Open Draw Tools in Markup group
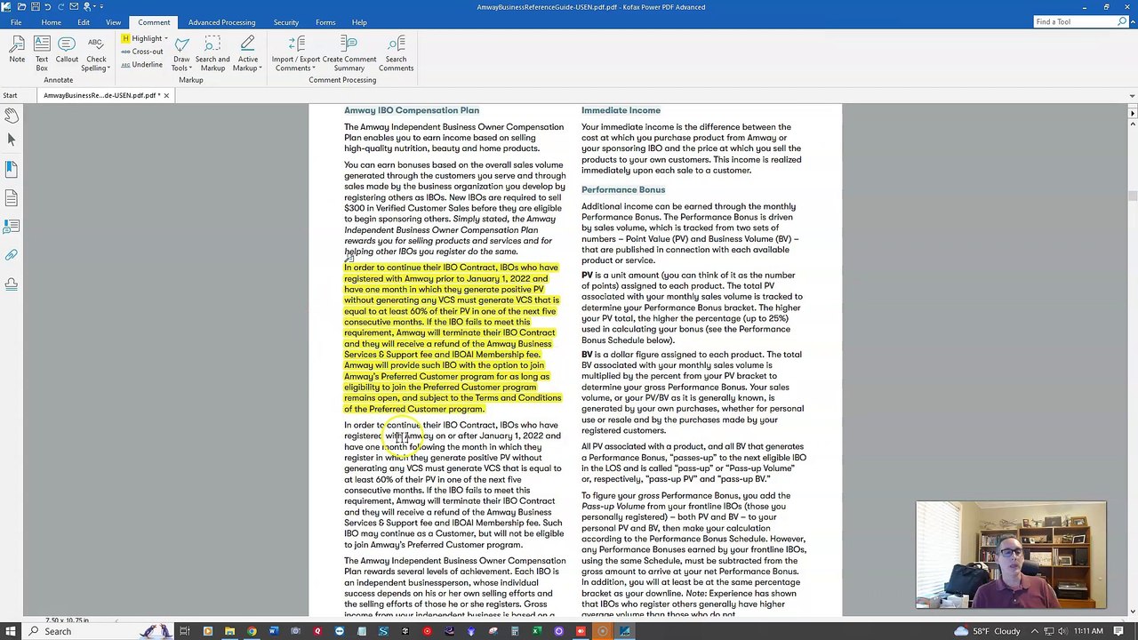 coord(181,53)
